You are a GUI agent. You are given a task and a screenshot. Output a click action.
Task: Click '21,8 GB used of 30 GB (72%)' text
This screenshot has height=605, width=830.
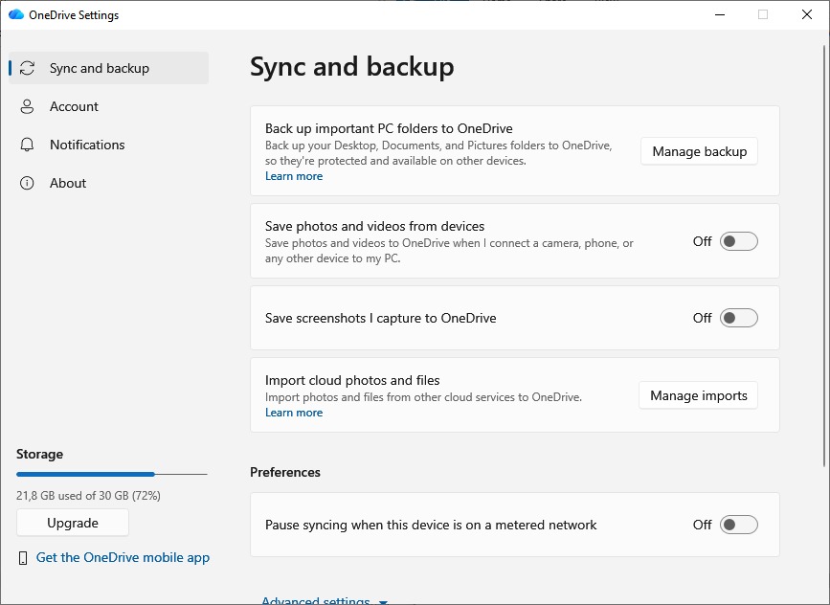(88, 496)
